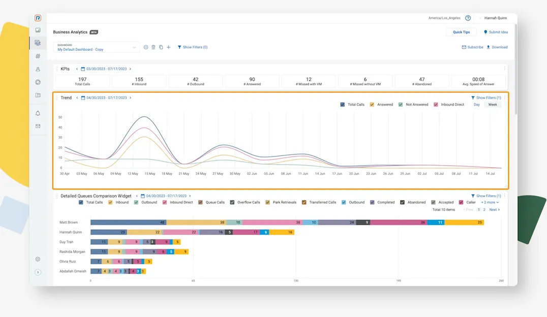Image resolution: width=547 pixels, height=317 pixels.
Task: Open the envelope messages icon in sidebar
Action: tap(38, 126)
